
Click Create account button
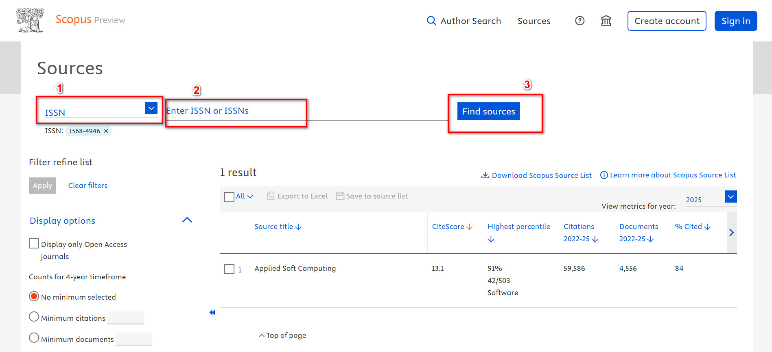[667, 21]
